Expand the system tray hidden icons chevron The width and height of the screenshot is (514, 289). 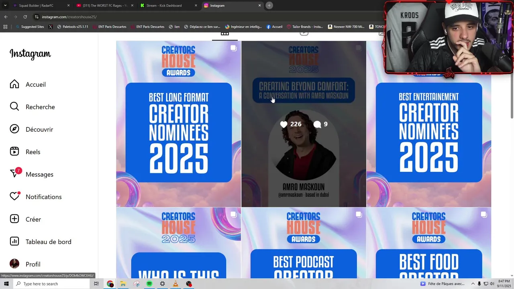coord(473,284)
